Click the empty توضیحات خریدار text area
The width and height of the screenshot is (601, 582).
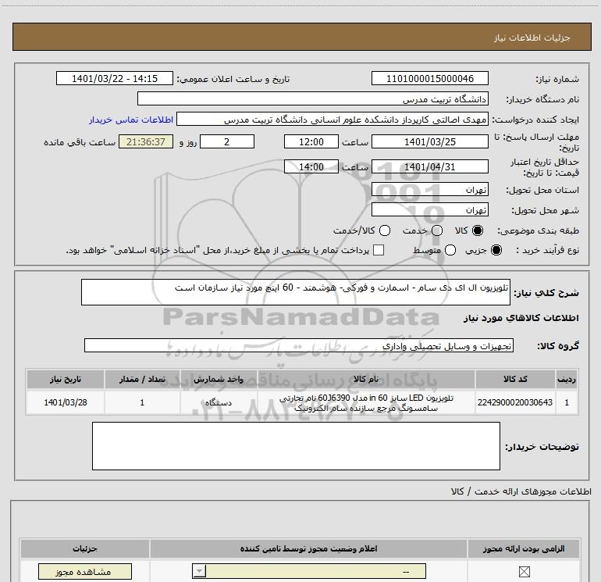(296, 446)
